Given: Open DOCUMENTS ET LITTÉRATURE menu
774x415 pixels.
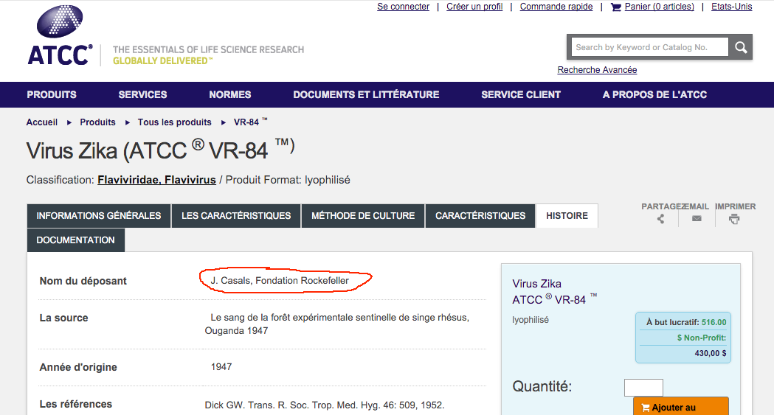Looking at the screenshot, I should pyautogui.click(x=366, y=94).
